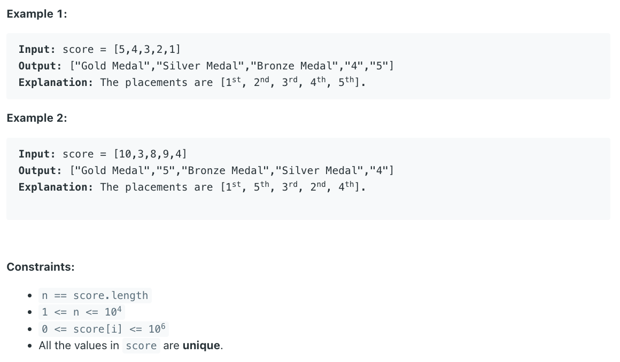The image size is (620, 362).
Task: Click the 0 <= score[i] <= 10^6 constraint
Action: click(x=104, y=329)
